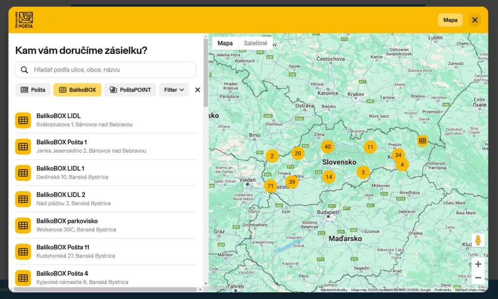
Task: Click the search field for street or town
Action: point(106,70)
